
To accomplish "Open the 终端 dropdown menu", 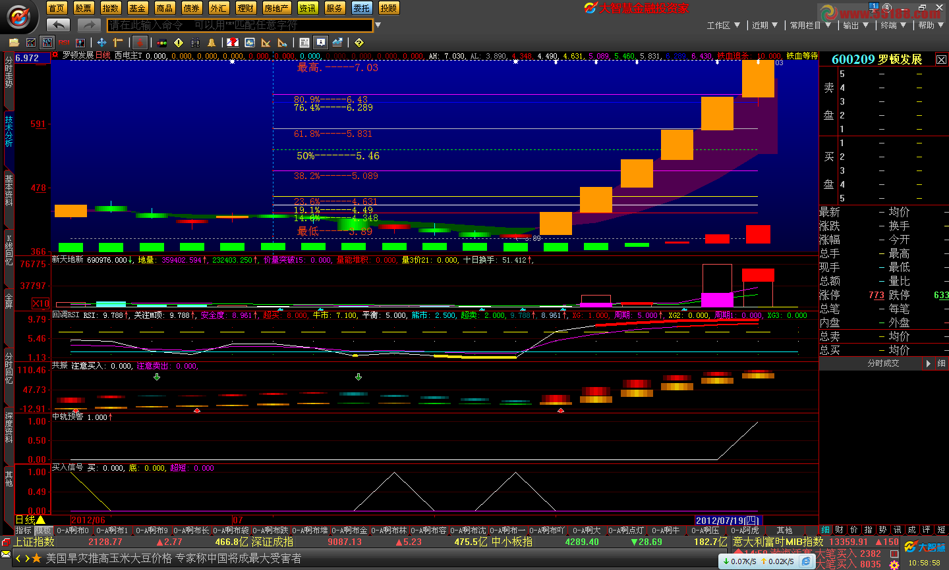I will pos(894,25).
